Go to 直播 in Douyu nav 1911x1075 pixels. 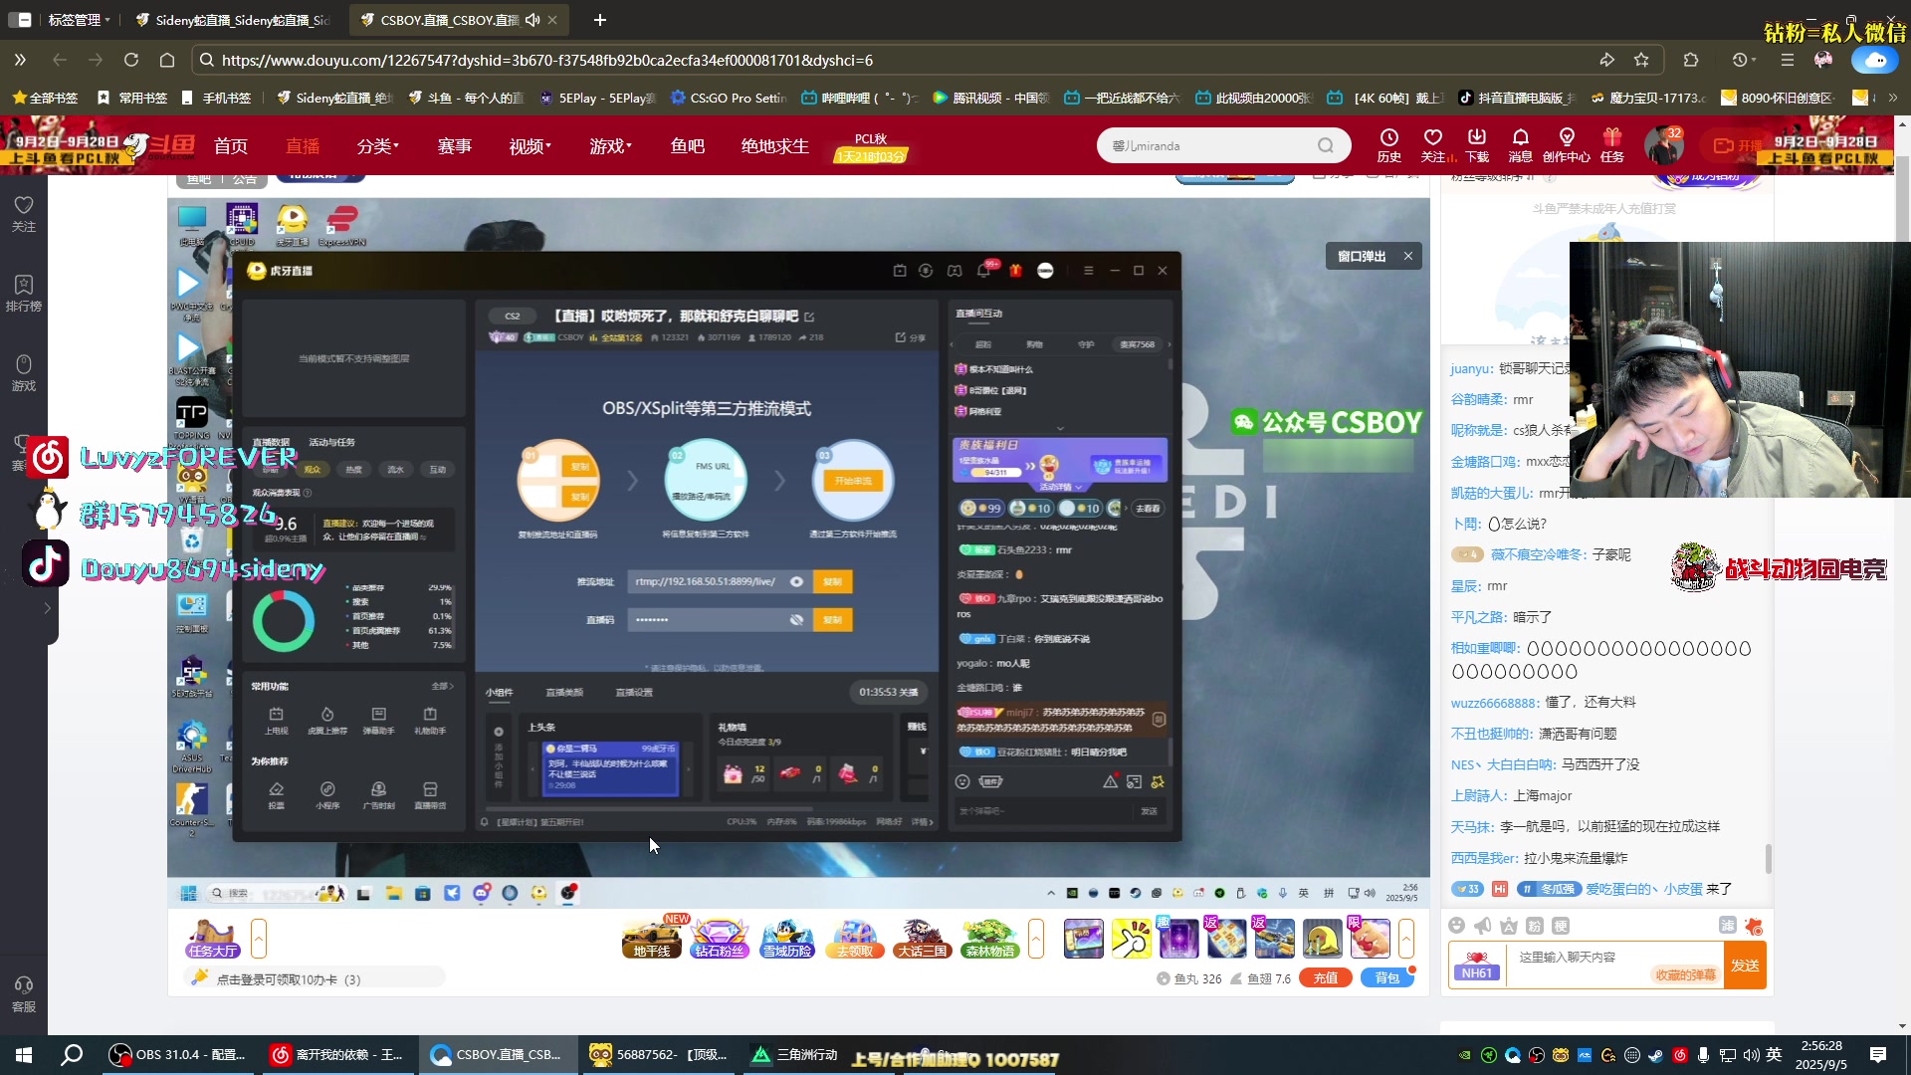pyautogui.click(x=303, y=146)
